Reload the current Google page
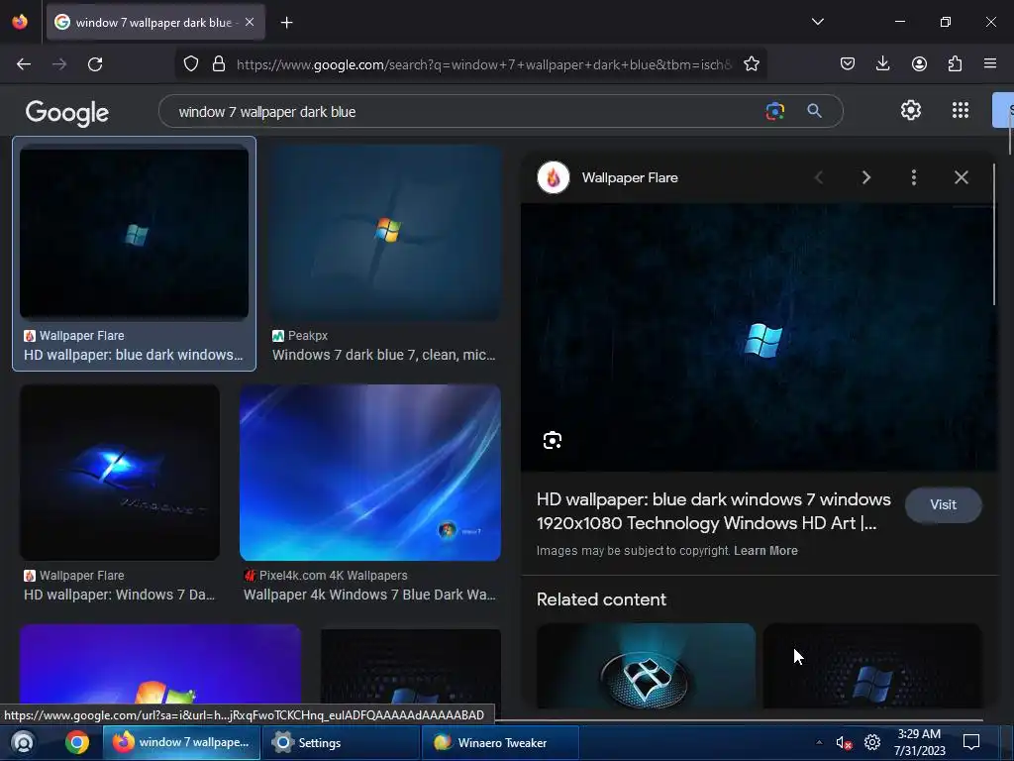 coord(95,64)
